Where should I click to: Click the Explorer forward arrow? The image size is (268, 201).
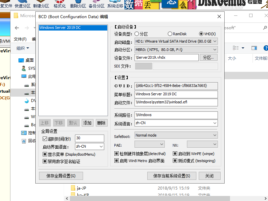(27, 28)
